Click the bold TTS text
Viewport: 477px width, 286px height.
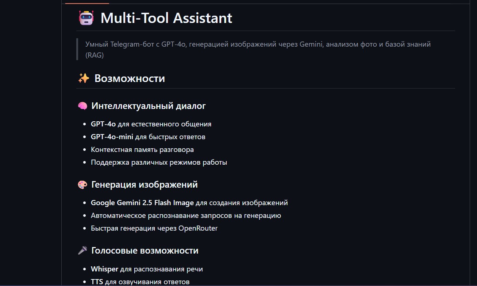tap(97, 282)
